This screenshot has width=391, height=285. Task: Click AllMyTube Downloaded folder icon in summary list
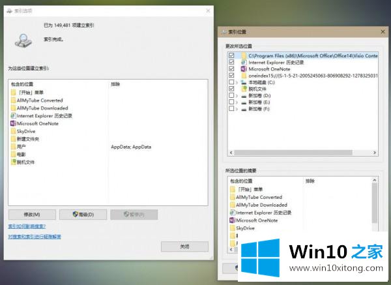coord(233,205)
